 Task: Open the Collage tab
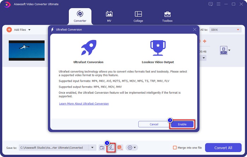tap(138, 16)
